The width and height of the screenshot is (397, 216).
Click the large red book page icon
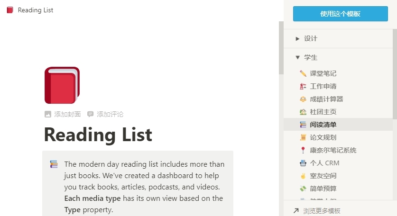(x=62, y=85)
